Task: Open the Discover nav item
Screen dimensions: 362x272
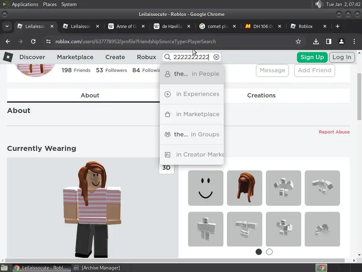Action: (x=32, y=57)
